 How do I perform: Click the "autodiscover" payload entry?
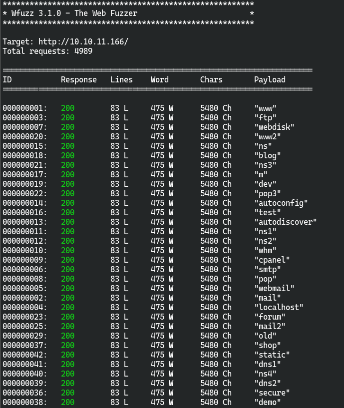click(x=285, y=222)
